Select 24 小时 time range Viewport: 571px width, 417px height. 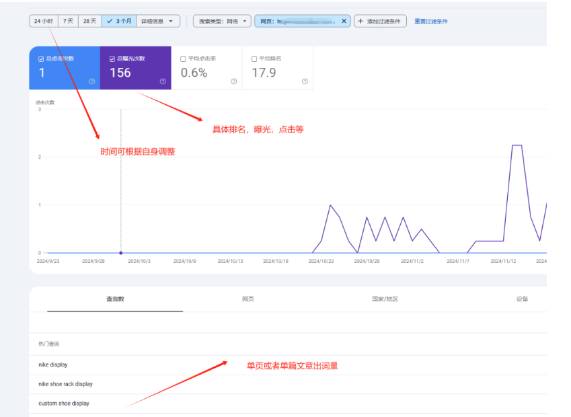click(x=44, y=22)
